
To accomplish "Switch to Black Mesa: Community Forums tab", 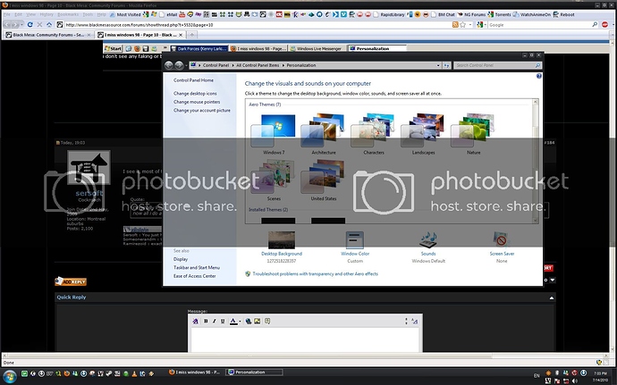I will (48, 35).
